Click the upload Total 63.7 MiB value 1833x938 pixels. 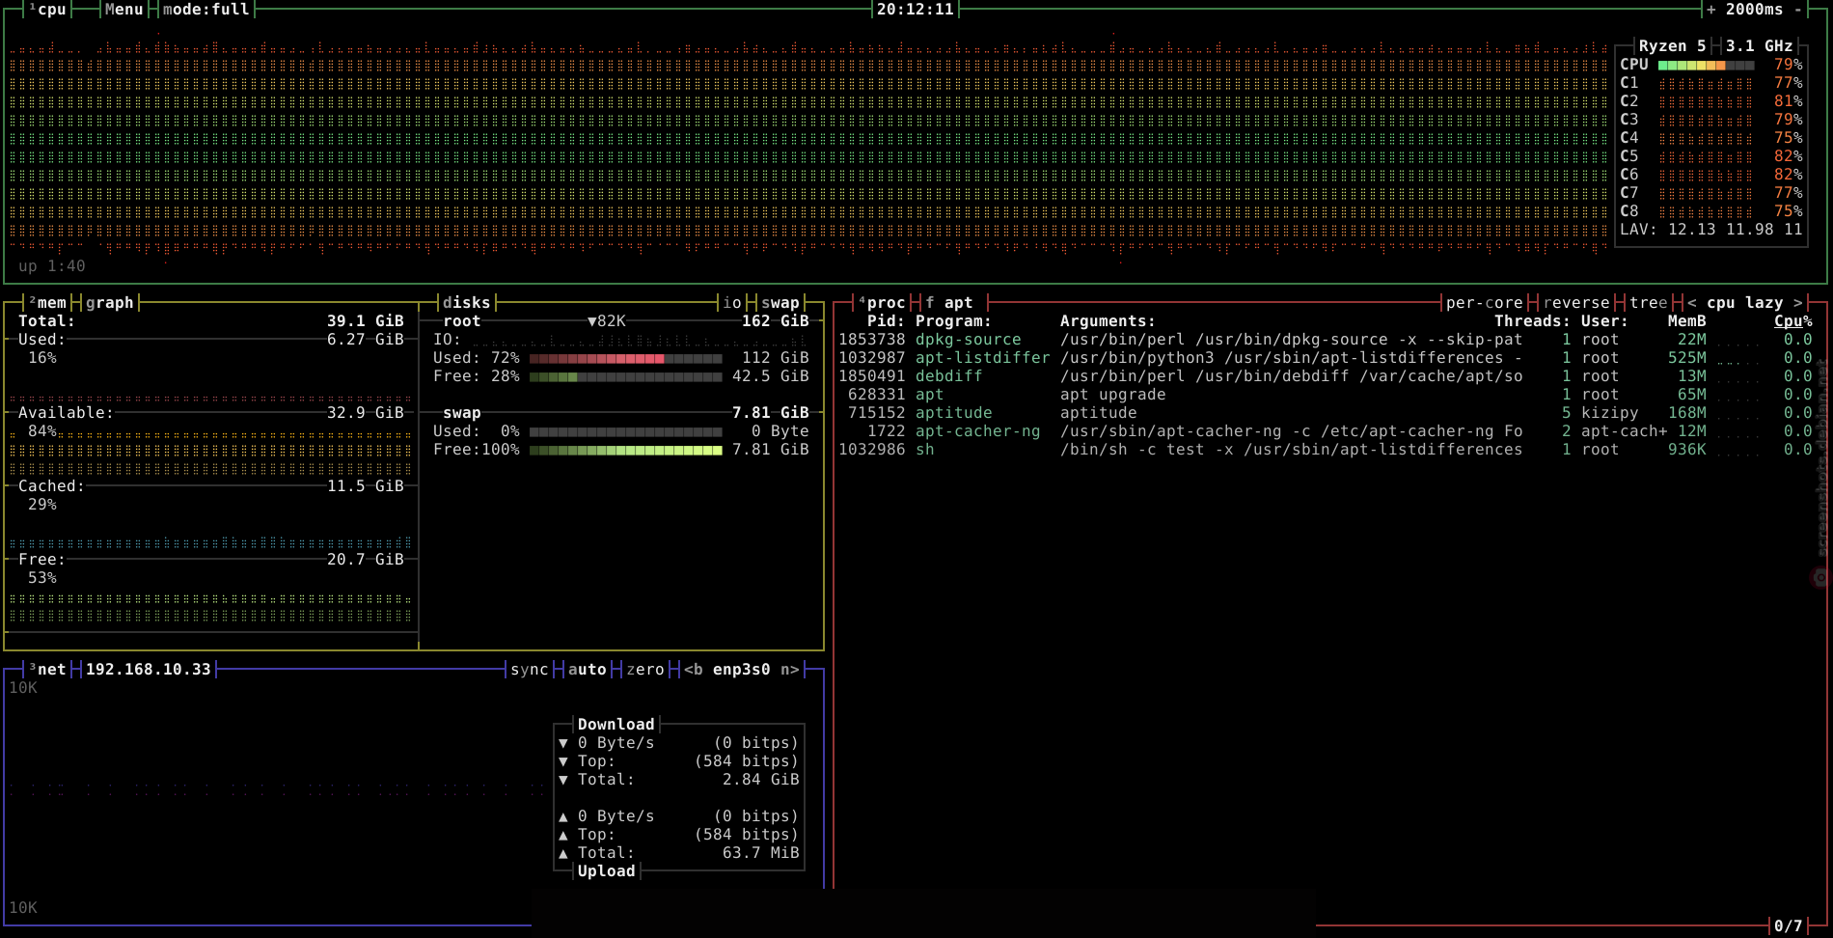[760, 853]
